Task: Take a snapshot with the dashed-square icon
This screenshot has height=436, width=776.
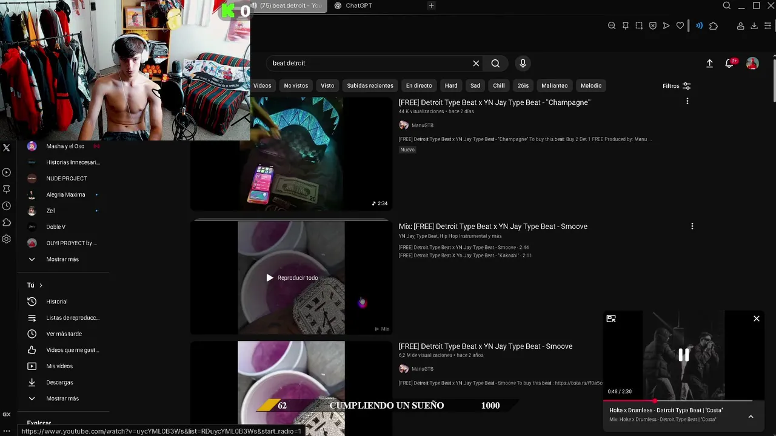Action: (x=639, y=25)
